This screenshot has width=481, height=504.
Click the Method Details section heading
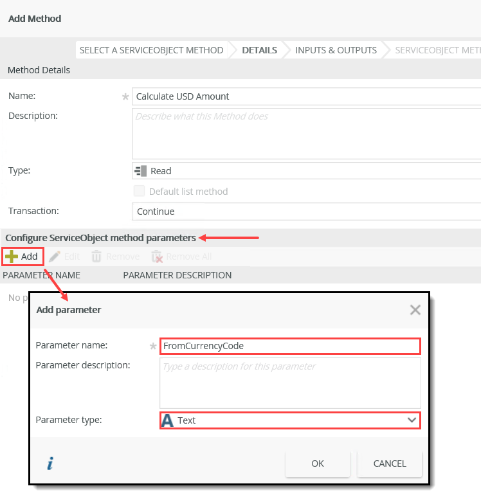(x=39, y=70)
